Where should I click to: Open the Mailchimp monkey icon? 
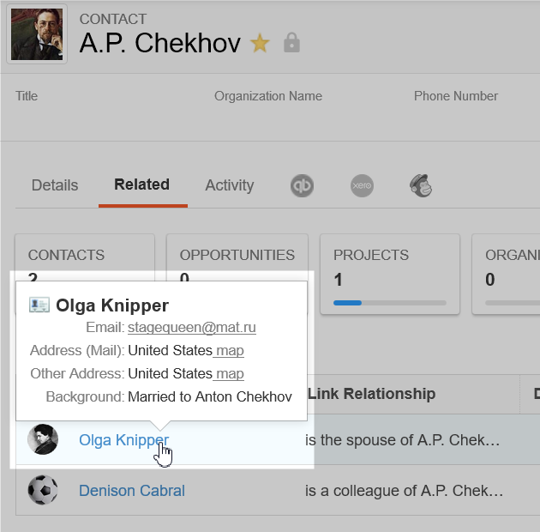pos(421,185)
